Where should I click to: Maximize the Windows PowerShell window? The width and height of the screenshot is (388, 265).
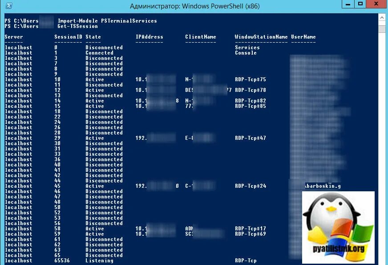coord(360,4)
